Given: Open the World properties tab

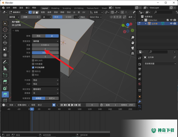Looking at the screenshot, I should pyautogui.click(x=140, y=84).
